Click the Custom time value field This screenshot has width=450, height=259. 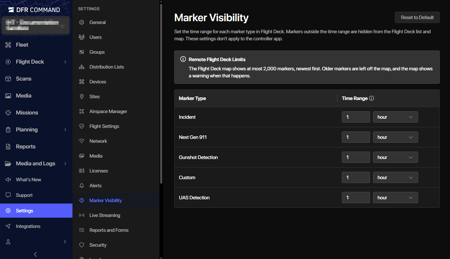pyautogui.click(x=356, y=177)
